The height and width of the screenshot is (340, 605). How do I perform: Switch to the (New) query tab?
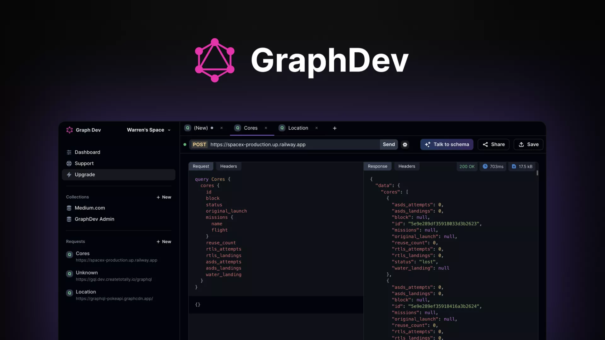coord(201,128)
